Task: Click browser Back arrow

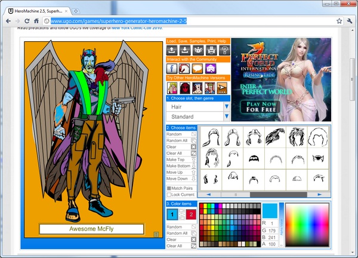Action: (x=8, y=21)
